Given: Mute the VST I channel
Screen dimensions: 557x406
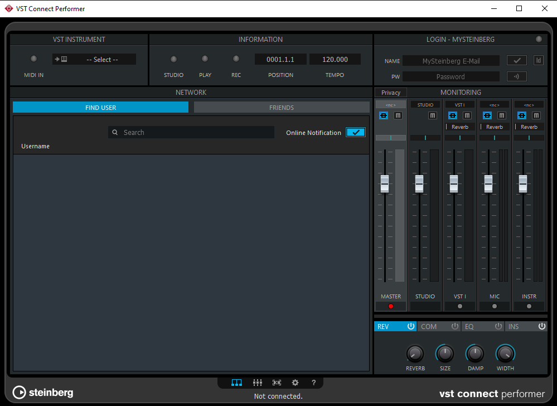Looking at the screenshot, I should pyautogui.click(x=467, y=115).
